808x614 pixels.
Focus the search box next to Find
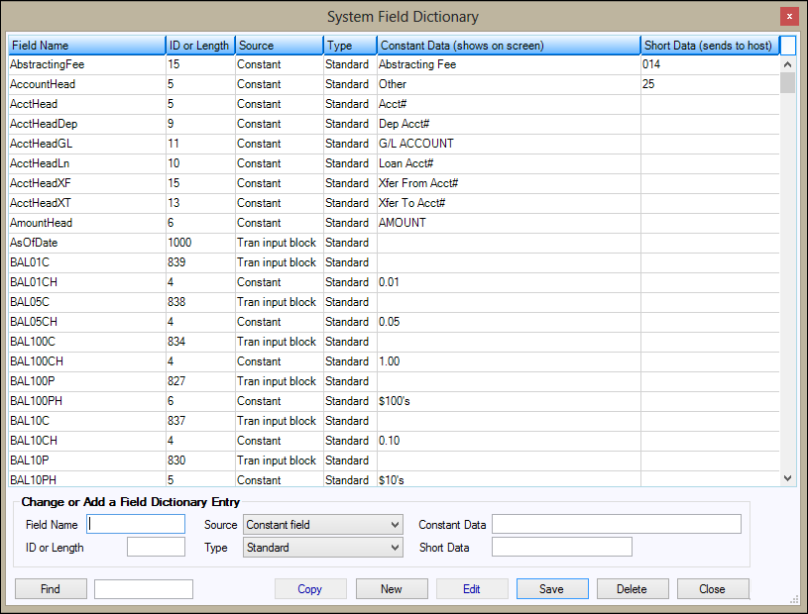click(144, 589)
